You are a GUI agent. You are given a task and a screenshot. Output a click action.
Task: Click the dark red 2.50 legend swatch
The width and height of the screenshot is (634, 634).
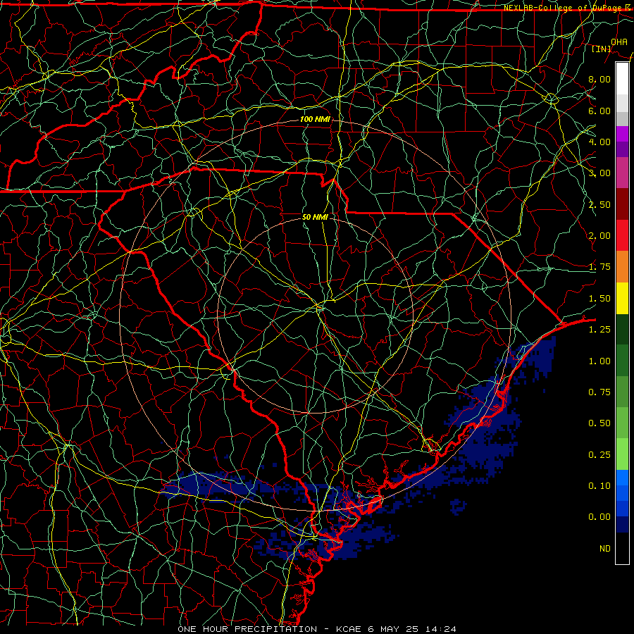point(622,204)
